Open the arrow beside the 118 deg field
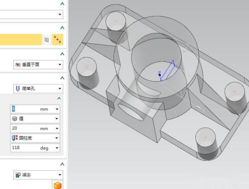Image resolution: width=249 pixels, height=189 pixels. tap(57, 148)
